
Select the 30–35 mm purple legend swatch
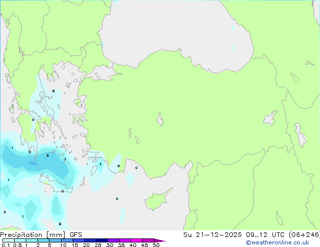pos(113,240)
